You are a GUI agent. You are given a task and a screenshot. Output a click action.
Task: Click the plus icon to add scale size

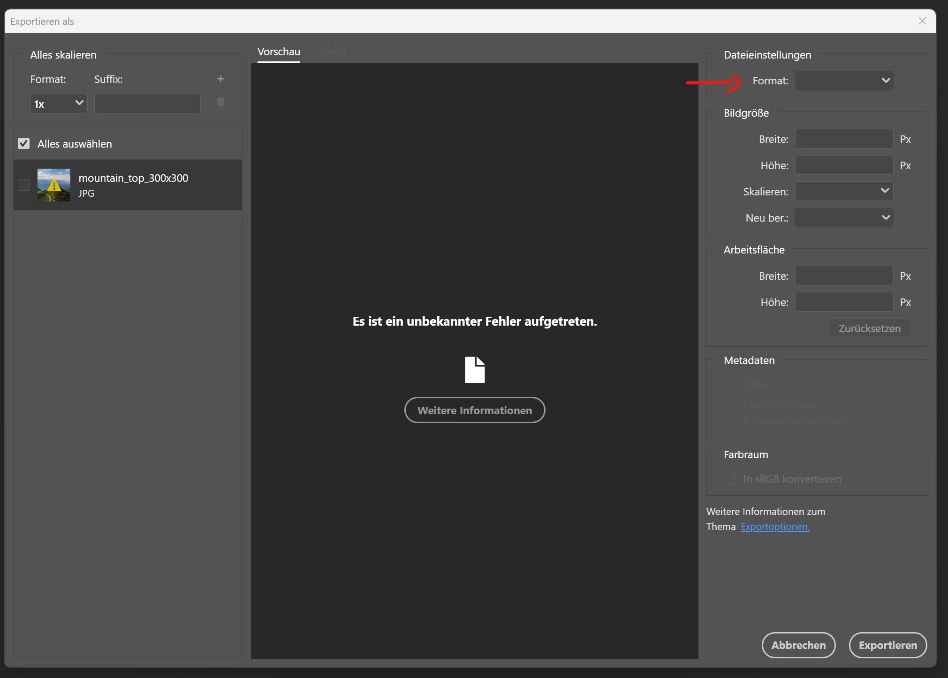(220, 79)
